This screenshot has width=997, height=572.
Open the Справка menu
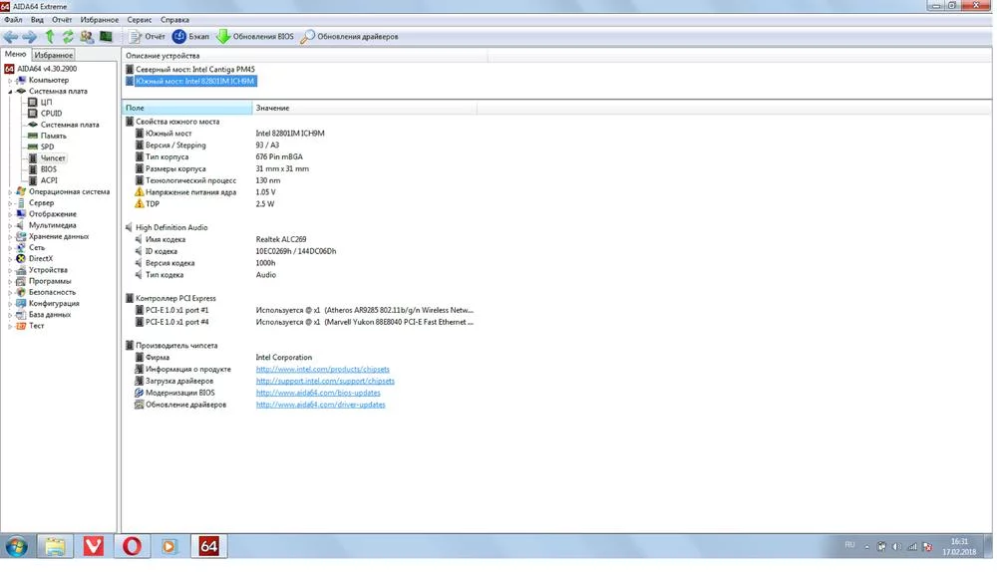coord(174,20)
